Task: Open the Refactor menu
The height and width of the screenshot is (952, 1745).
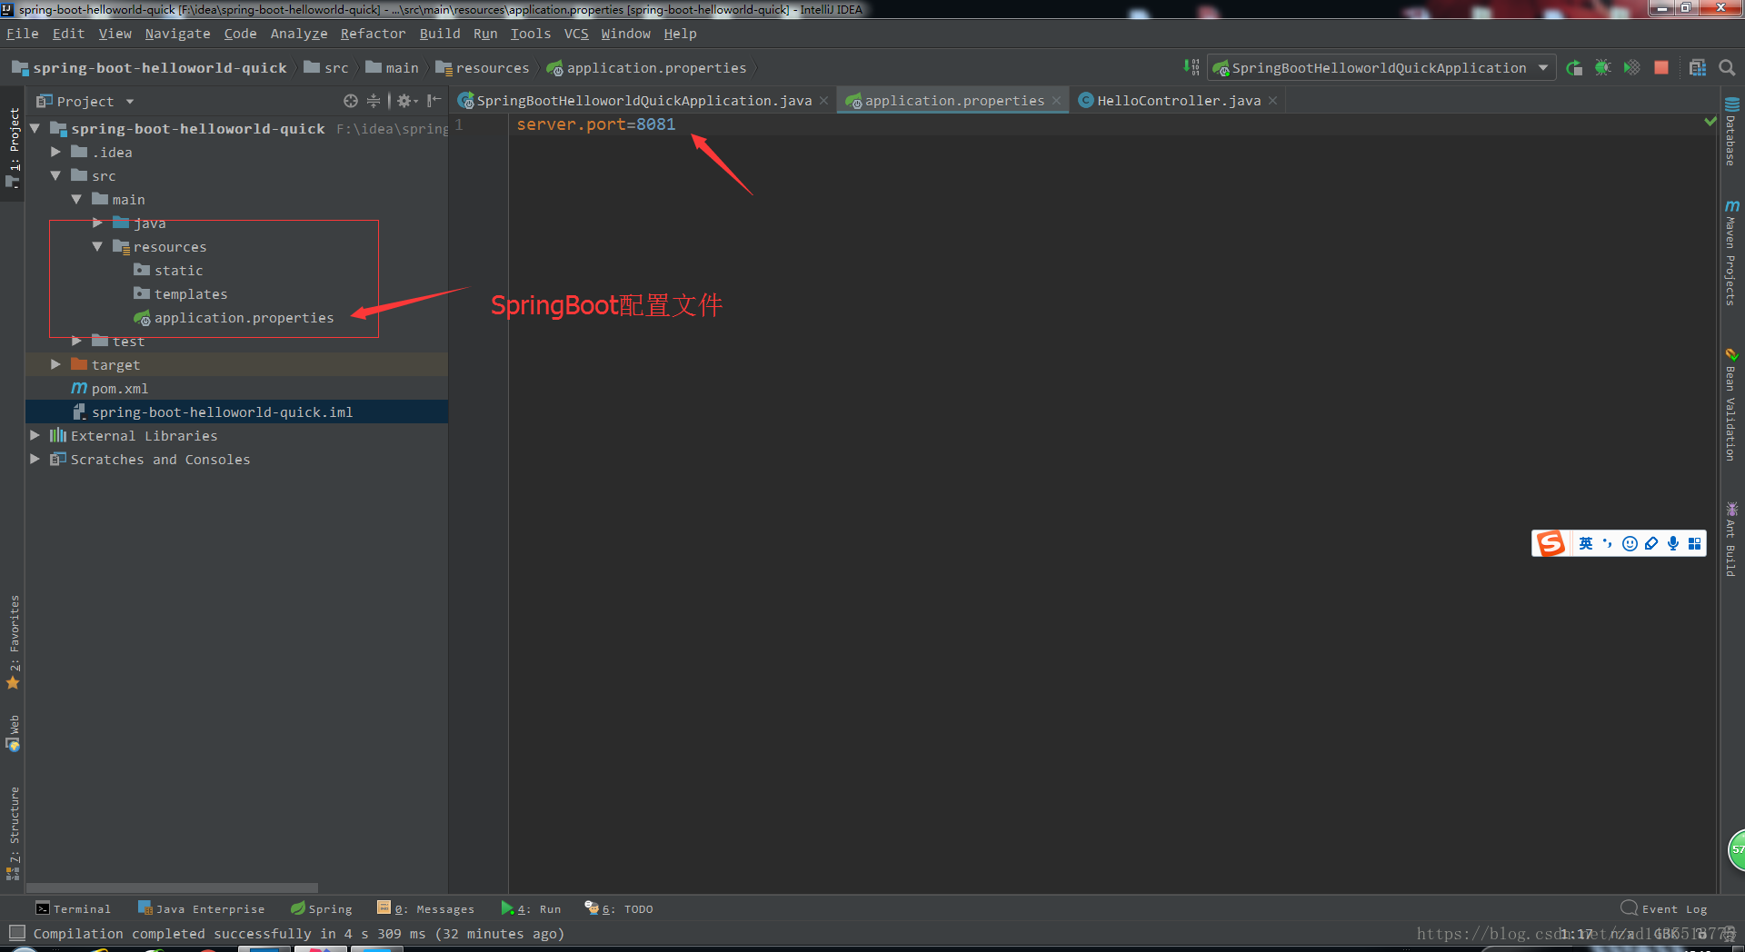Action: click(x=373, y=34)
